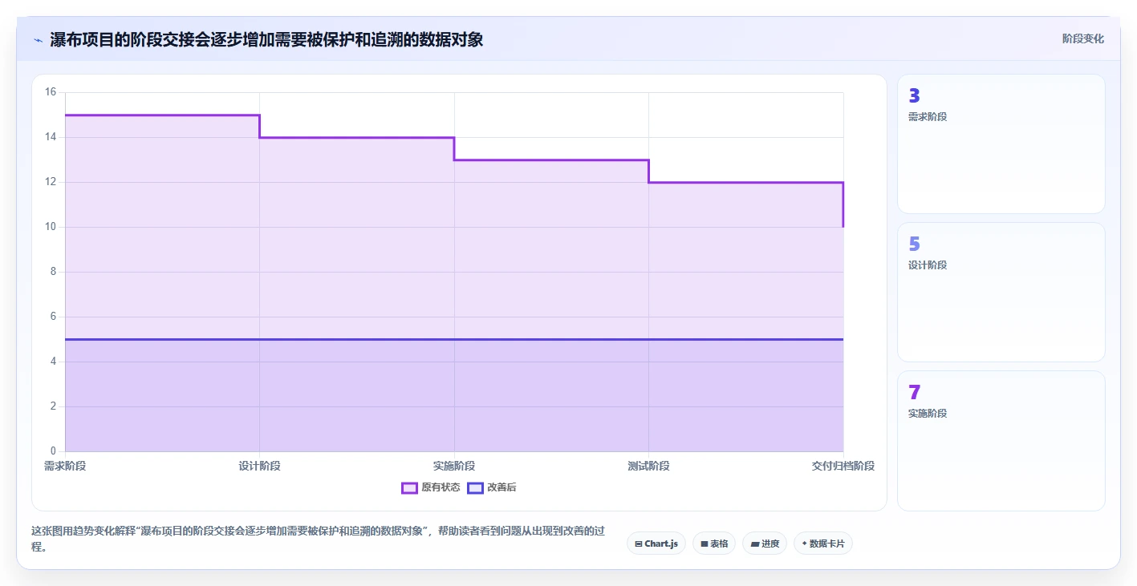Screen dimensions: 1137x586
Task: Click the blue 改善后 legend swatch
Action: point(476,487)
